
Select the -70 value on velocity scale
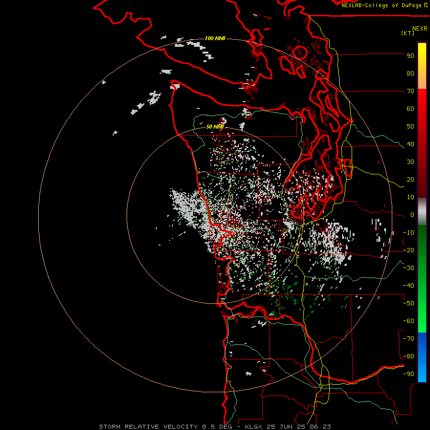tap(408, 339)
